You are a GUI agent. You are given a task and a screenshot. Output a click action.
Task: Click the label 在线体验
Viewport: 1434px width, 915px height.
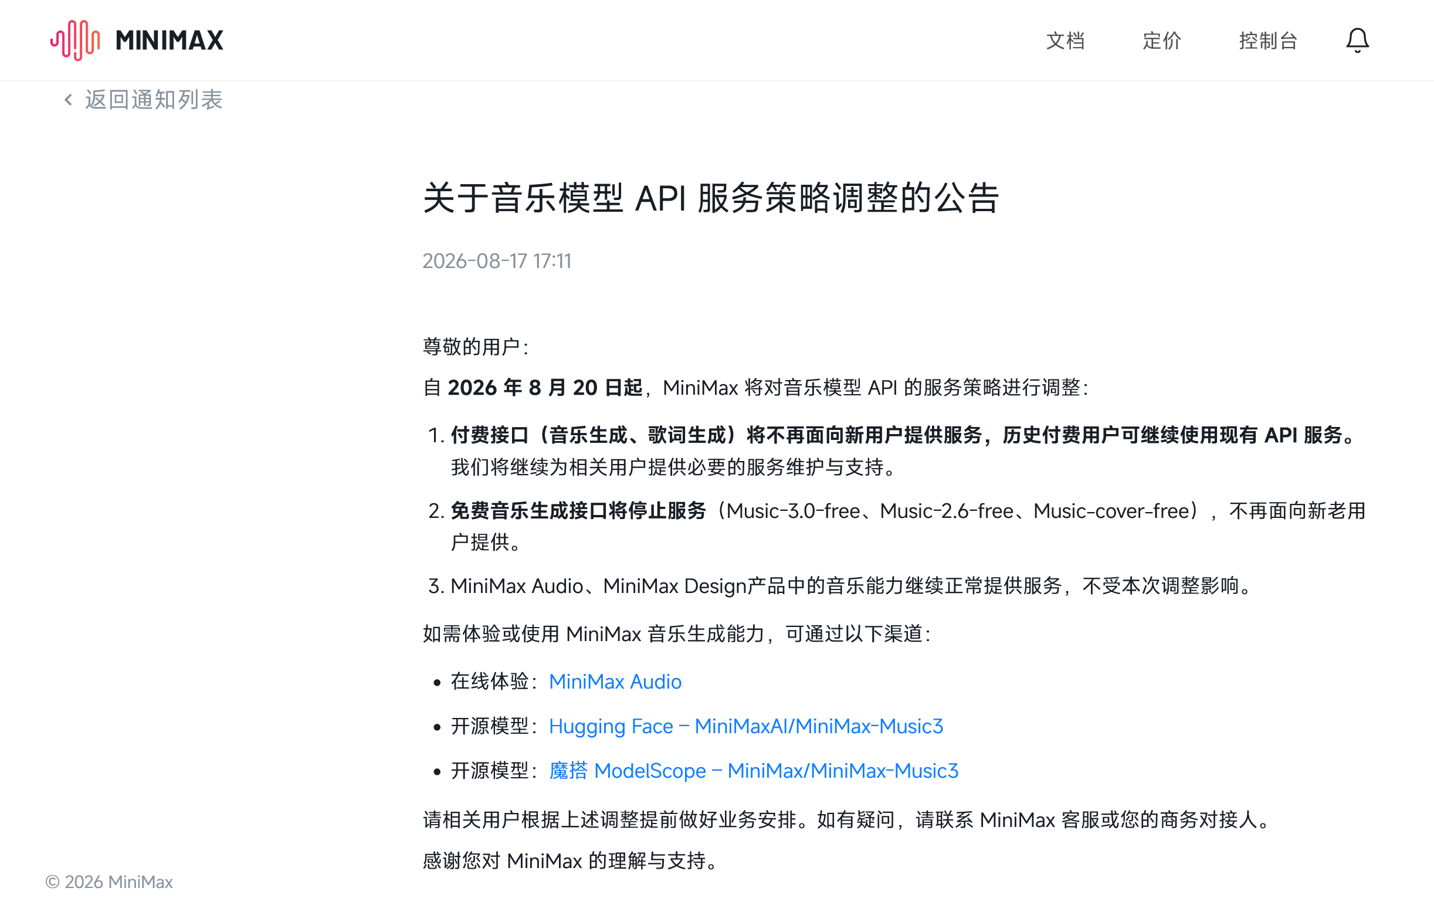pyautogui.click(x=490, y=682)
